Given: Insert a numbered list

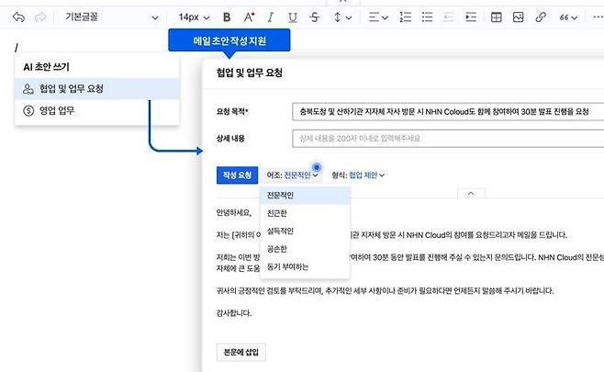Looking at the screenshot, I should coord(405,17).
